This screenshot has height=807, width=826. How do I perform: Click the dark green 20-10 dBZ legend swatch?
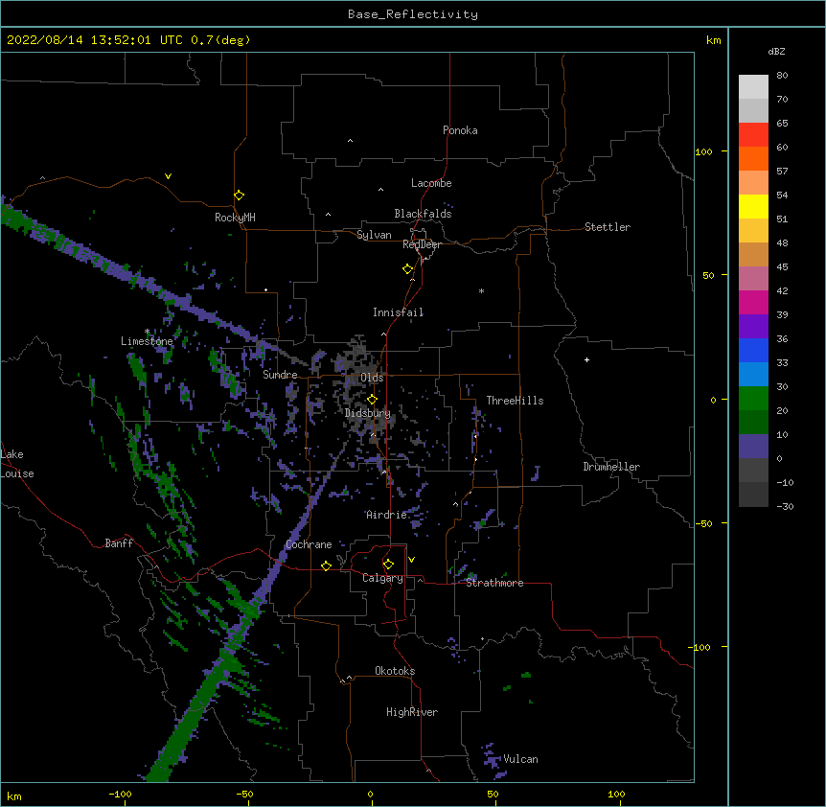pyautogui.click(x=753, y=422)
